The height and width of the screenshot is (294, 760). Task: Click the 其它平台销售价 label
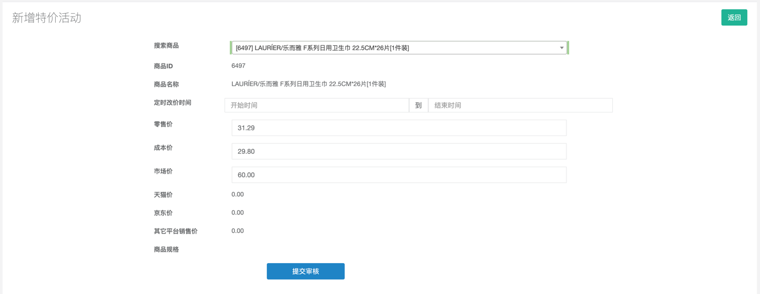(x=176, y=231)
